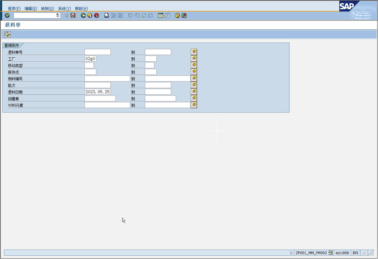Screen dimensions: 378x259
Task: Open multiple selection for 退料单号
Action: (194, 52)
